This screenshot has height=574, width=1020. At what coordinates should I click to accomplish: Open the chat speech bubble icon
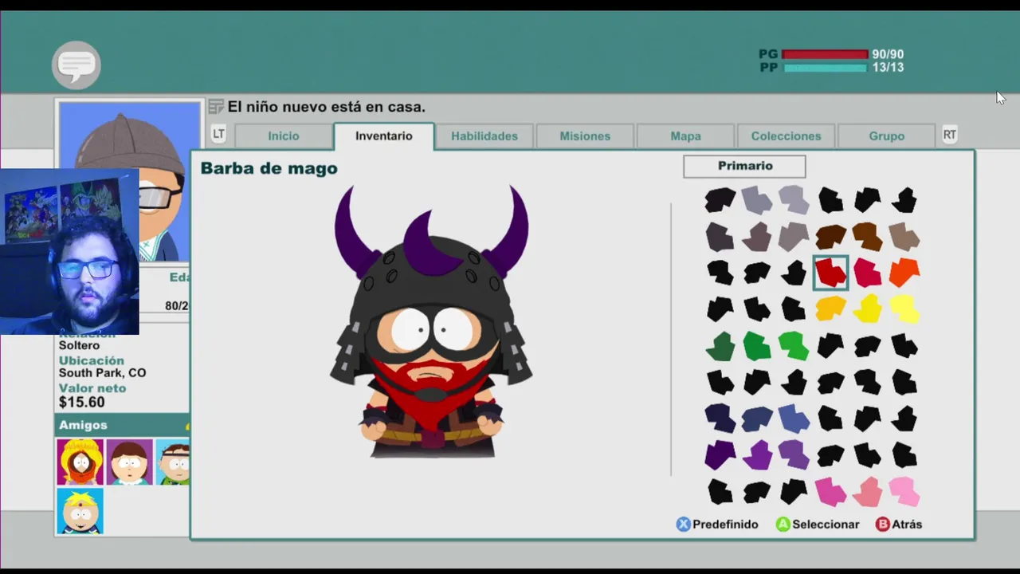pos(76,65)
